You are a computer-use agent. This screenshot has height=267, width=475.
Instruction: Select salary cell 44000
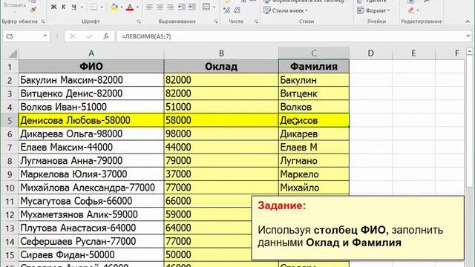221,147
